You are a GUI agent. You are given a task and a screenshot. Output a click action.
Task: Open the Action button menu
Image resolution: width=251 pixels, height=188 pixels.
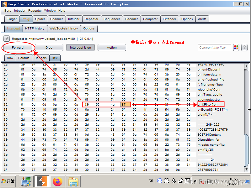point(112,48)
